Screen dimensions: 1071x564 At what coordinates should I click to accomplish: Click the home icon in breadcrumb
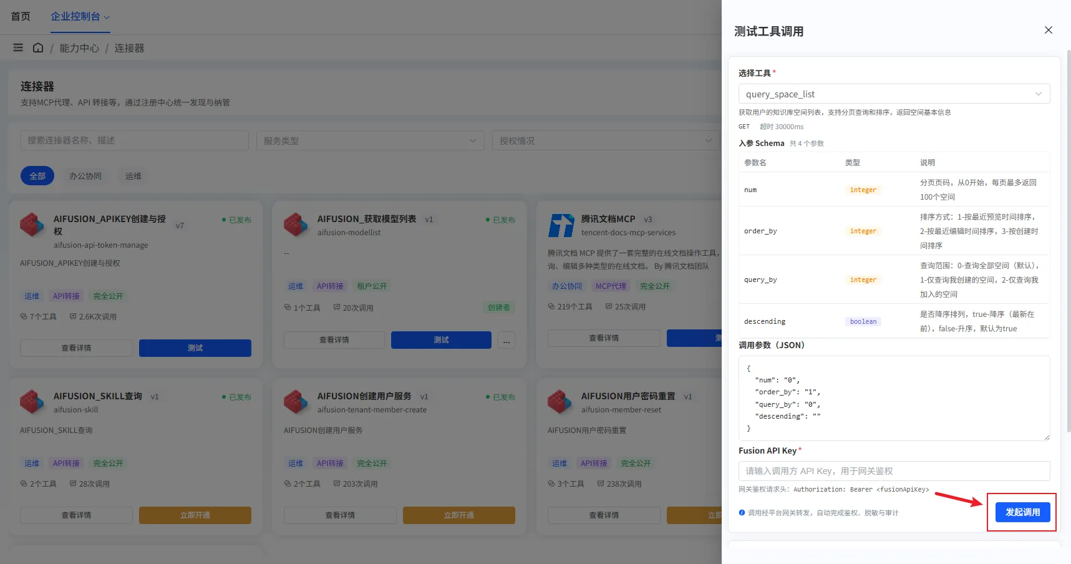38,47
